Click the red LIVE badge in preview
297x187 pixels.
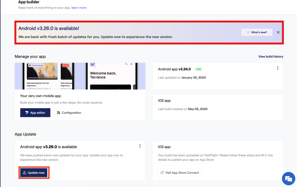pyautogui.click(x=65, y=65)
